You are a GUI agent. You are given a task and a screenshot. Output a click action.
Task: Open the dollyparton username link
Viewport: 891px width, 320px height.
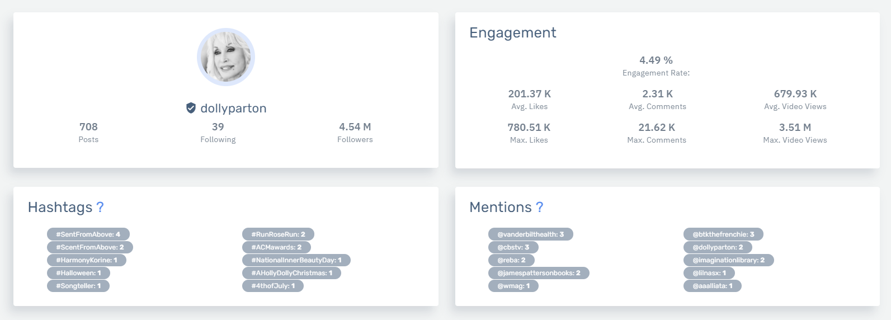tap(233, 109)
